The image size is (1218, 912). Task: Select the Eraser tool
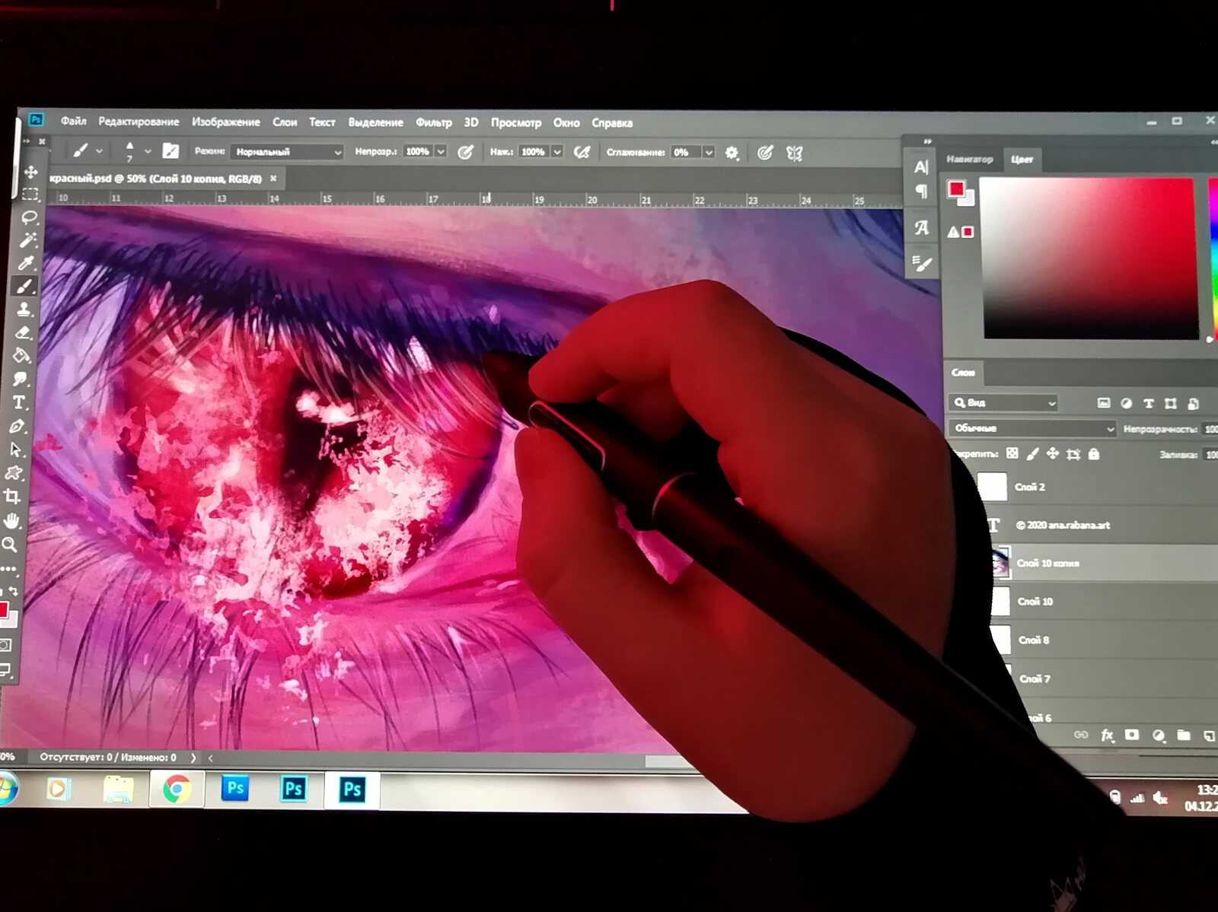click(x=24, y=333)
